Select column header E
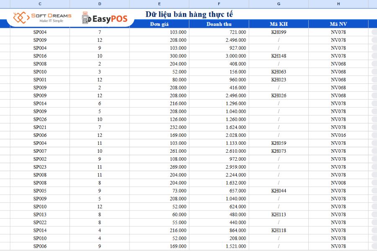The image size is (377, 251). (159, 4)
